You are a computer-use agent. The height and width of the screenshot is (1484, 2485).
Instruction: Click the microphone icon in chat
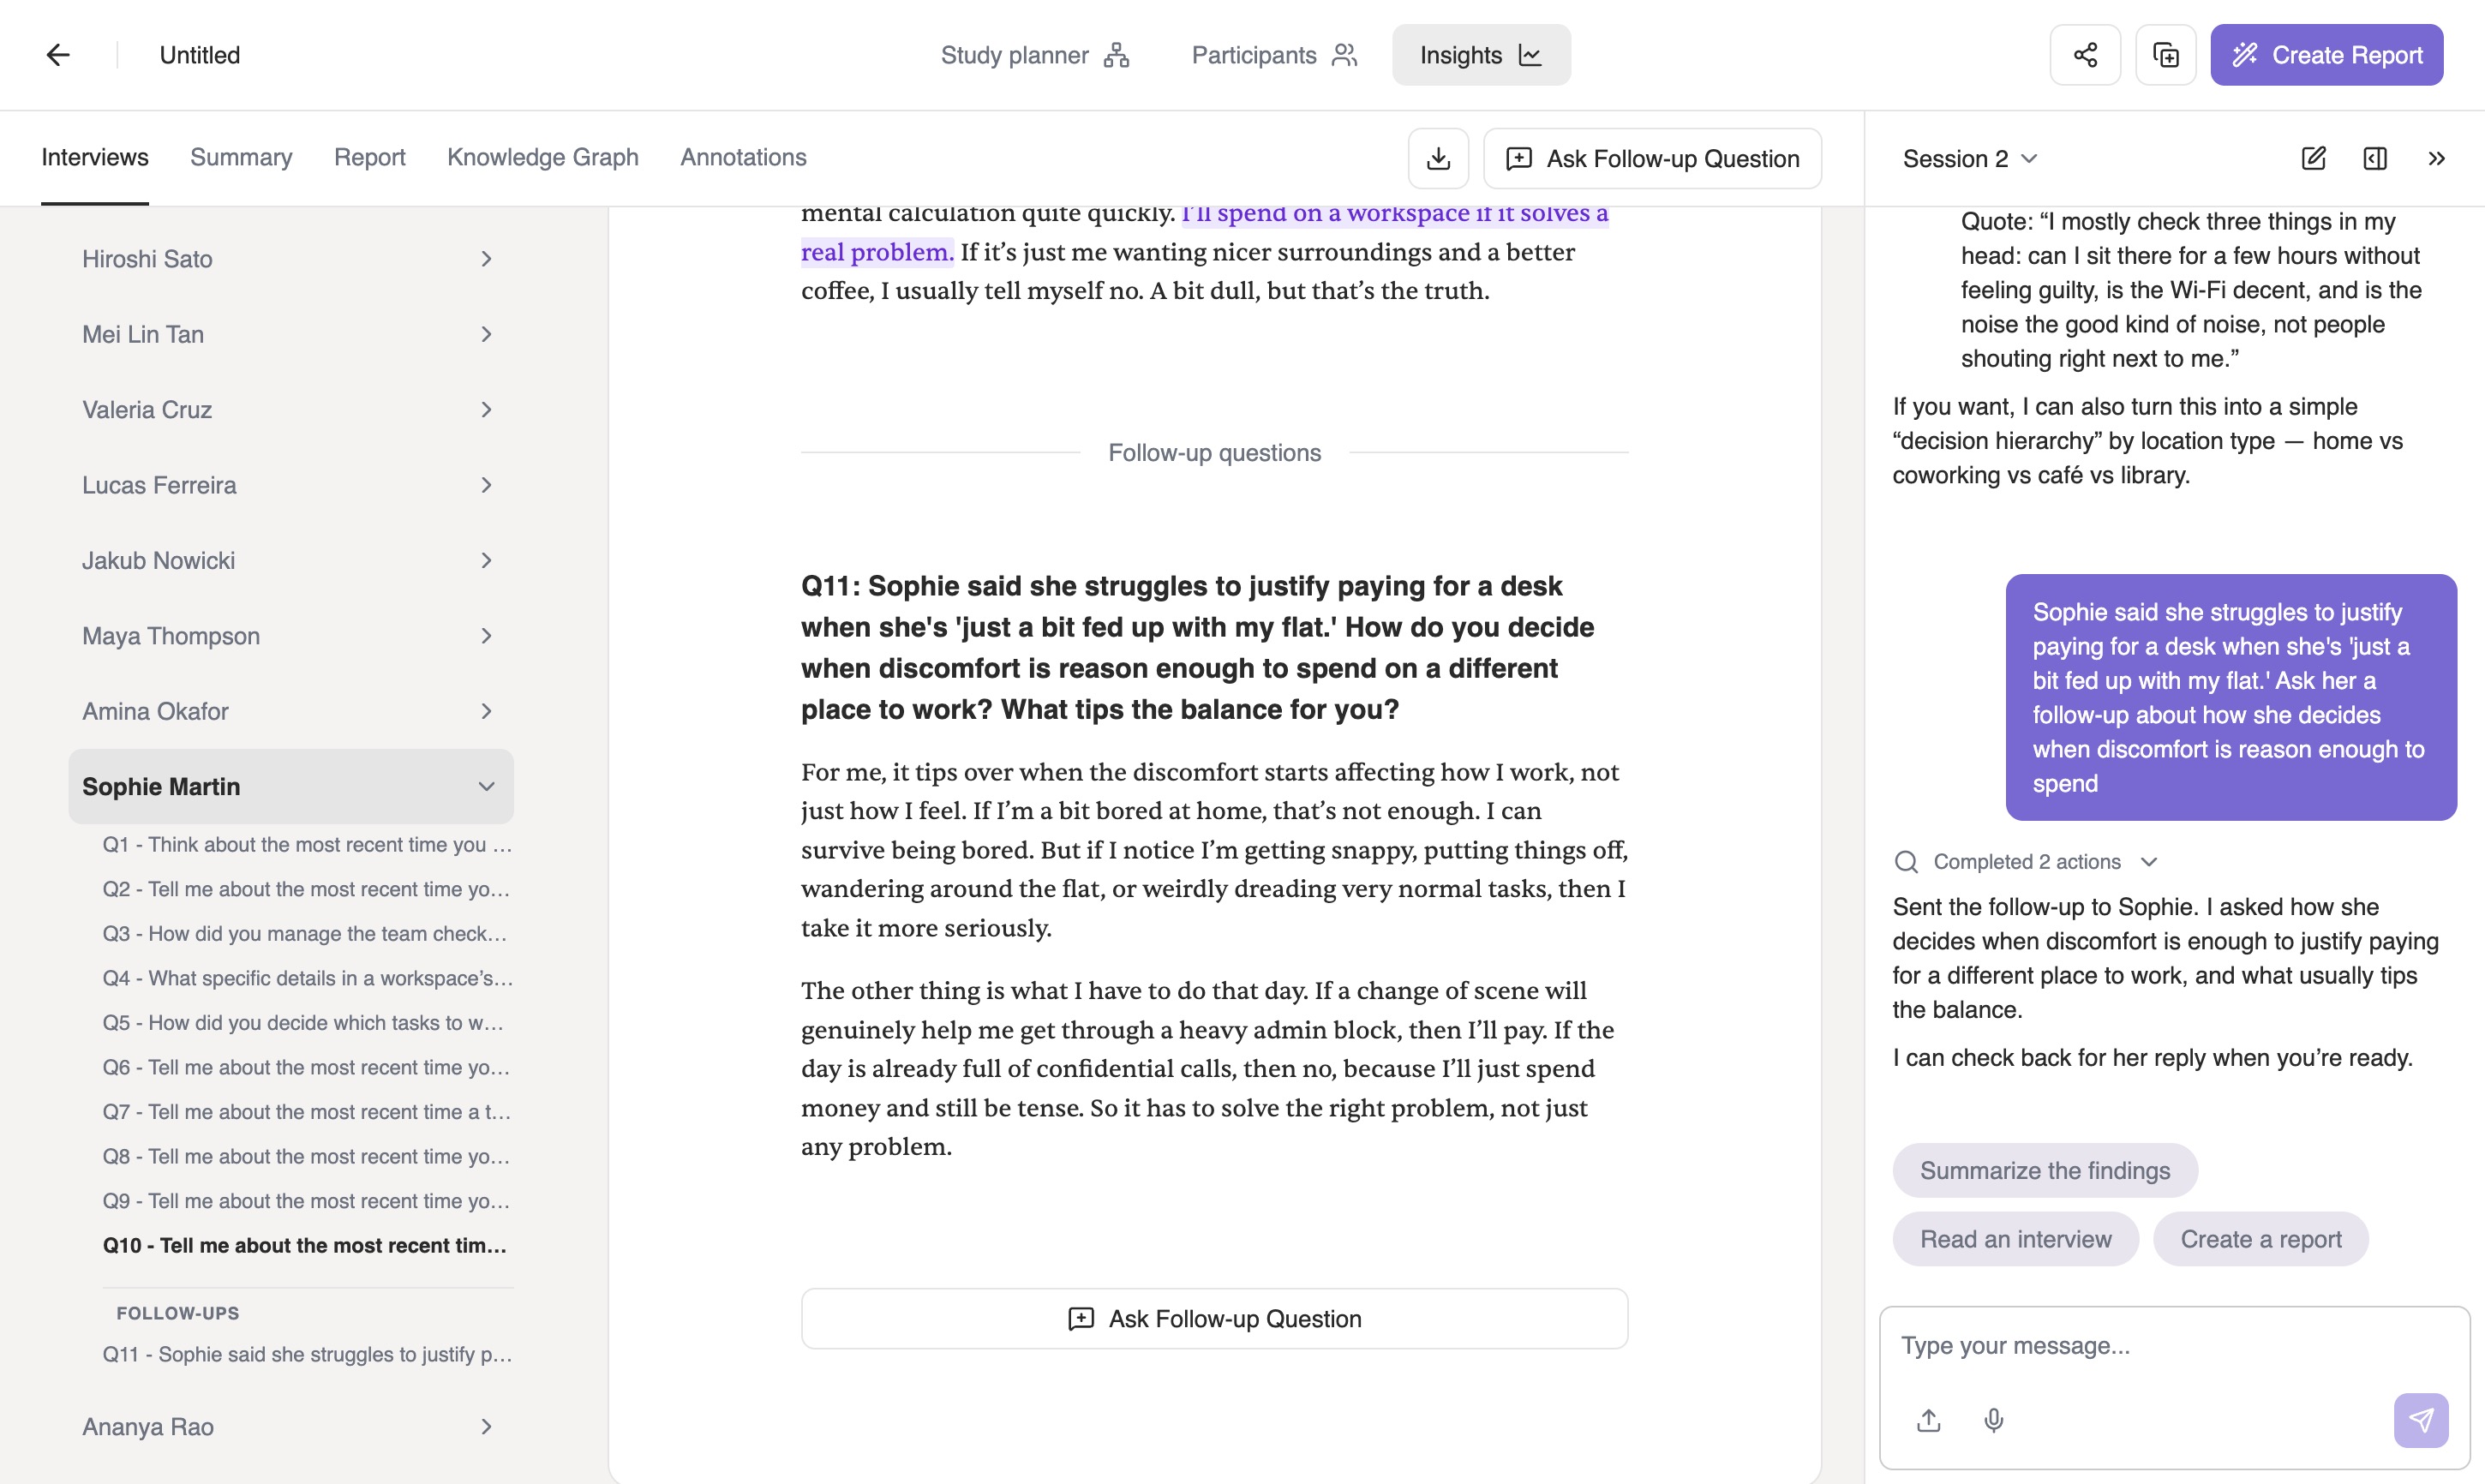coord(1994,1420)
